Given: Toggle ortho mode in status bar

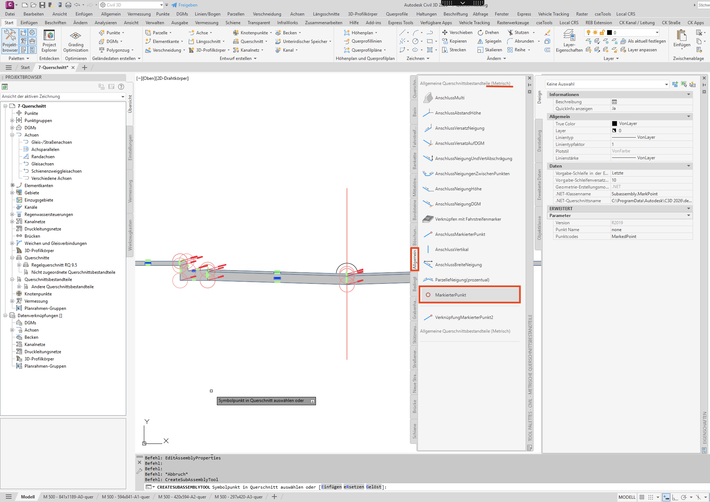Looking at the screenshot, I should (x=675, y=497).
